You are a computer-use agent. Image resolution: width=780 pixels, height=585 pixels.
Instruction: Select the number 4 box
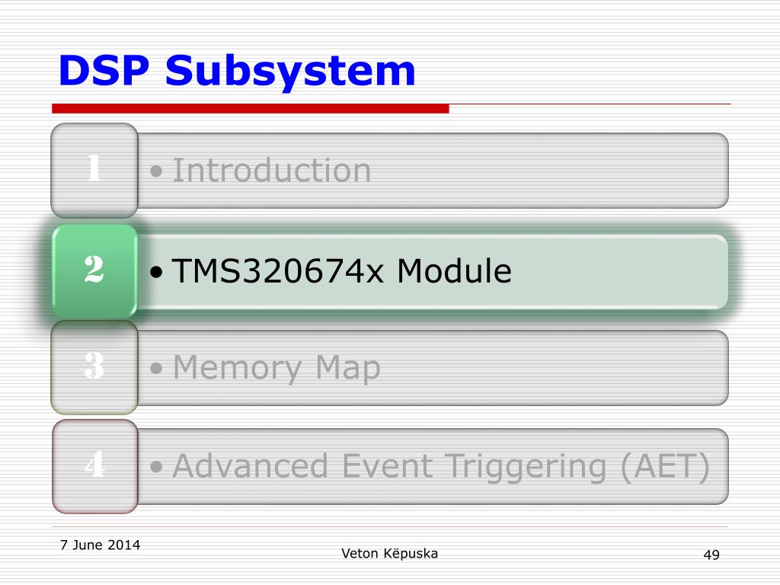pos(94,466)
